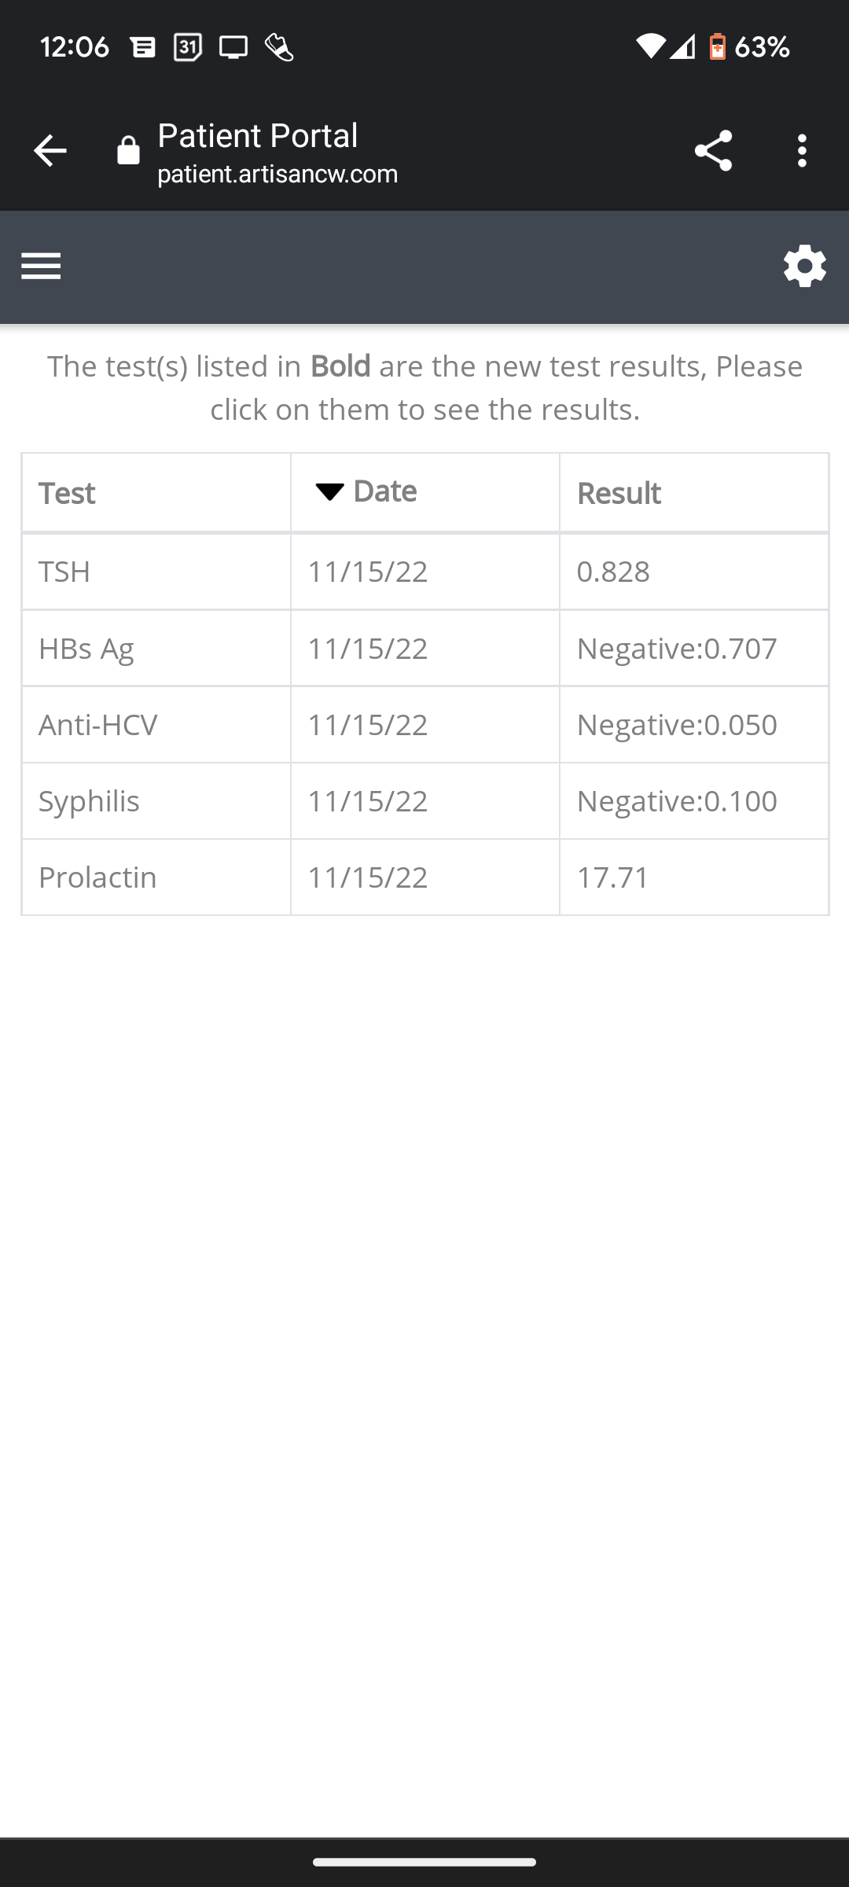Open the hamburger navigation menu
The width and height of the screenshot is (849, 1887).
tap(41, 267)
